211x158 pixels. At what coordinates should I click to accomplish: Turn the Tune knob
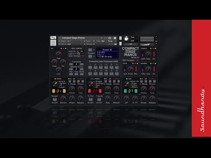tap(126, 39)
